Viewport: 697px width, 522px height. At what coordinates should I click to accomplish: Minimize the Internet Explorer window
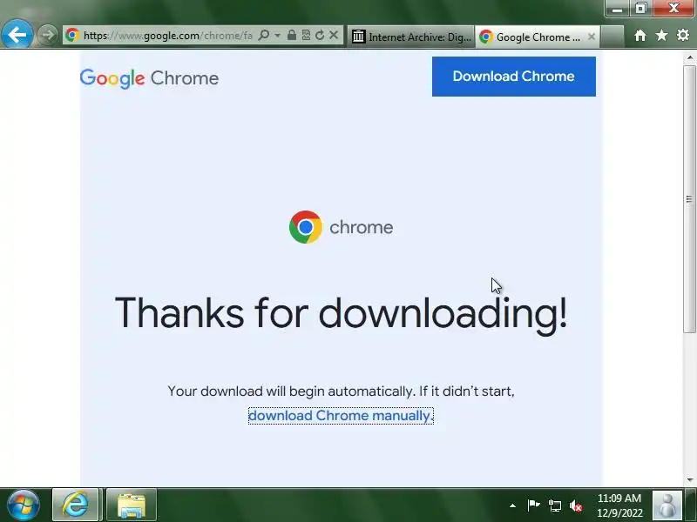click(x=617, y=8)
